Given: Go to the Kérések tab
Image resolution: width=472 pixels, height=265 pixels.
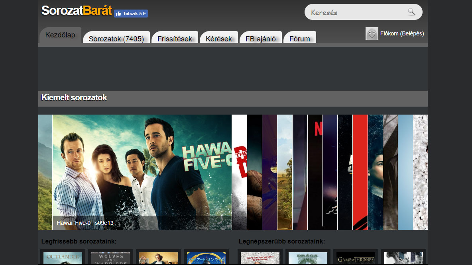Looking at the screenshot, I should (x=219, y=37).
